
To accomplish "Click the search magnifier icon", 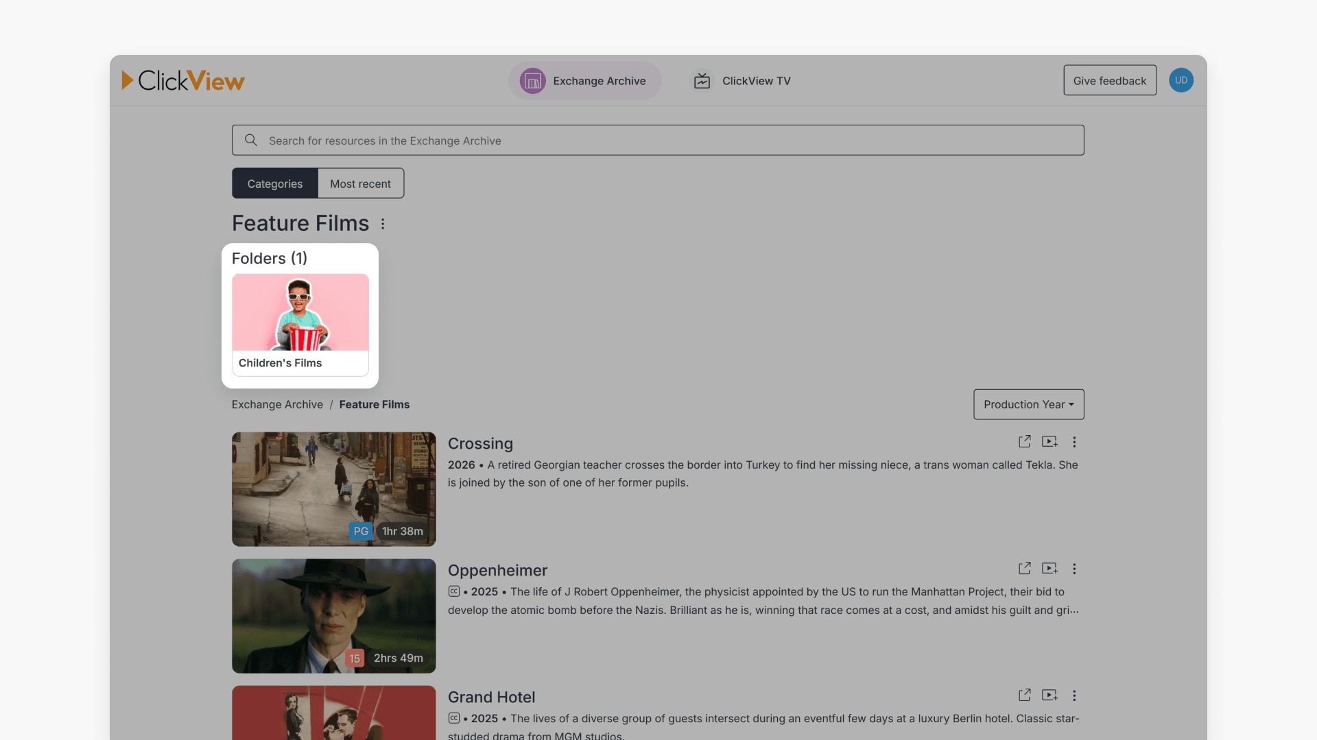I will pyautogui.click(x=251, y=140).
